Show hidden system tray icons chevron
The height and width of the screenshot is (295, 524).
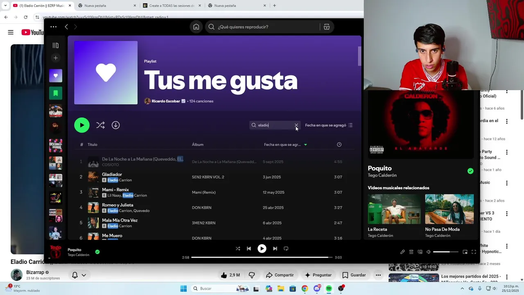tap(463, 288)
